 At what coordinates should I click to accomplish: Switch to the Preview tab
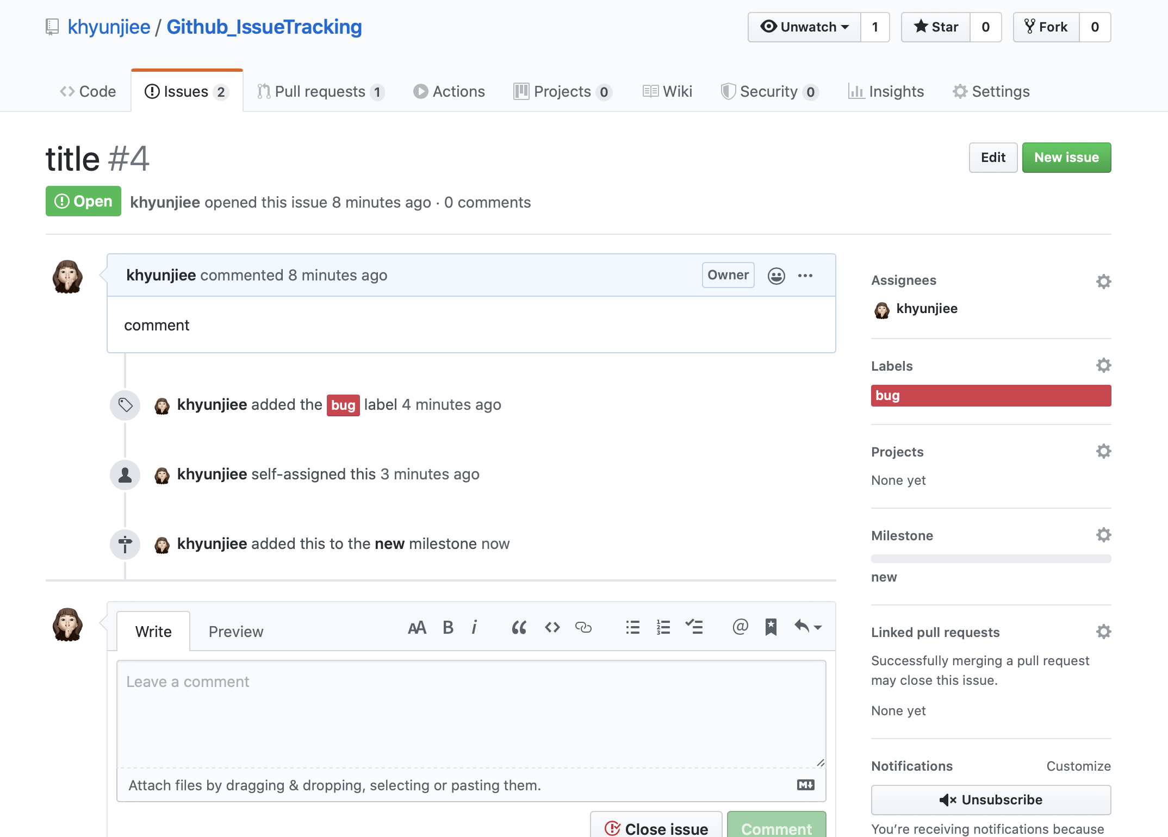pos(236,632)
